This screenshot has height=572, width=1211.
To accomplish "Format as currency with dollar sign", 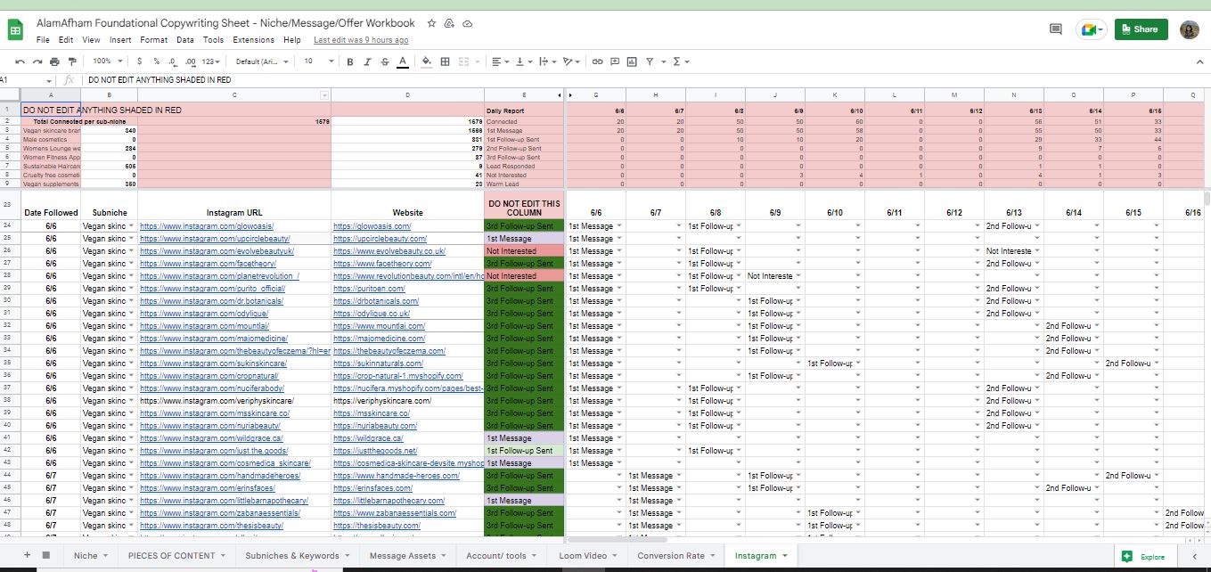I will click(139, 61).
